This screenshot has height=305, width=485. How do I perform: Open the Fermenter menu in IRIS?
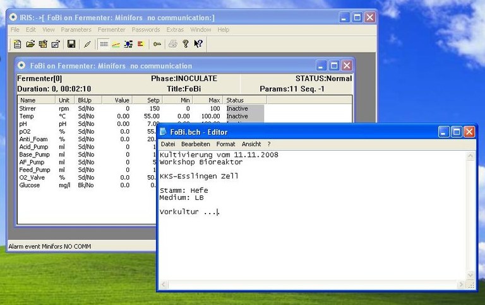tap(111, 30)
